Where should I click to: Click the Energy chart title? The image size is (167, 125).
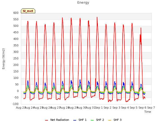tap(83, 3)
